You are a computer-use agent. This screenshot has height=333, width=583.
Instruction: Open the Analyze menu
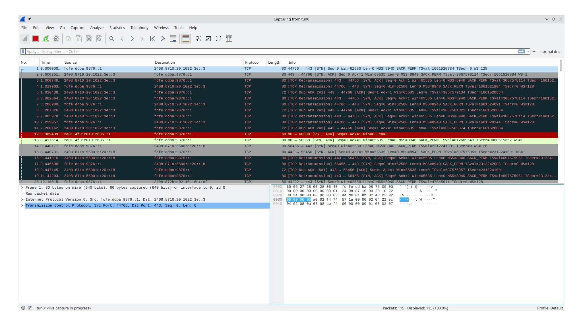[97, 28]
